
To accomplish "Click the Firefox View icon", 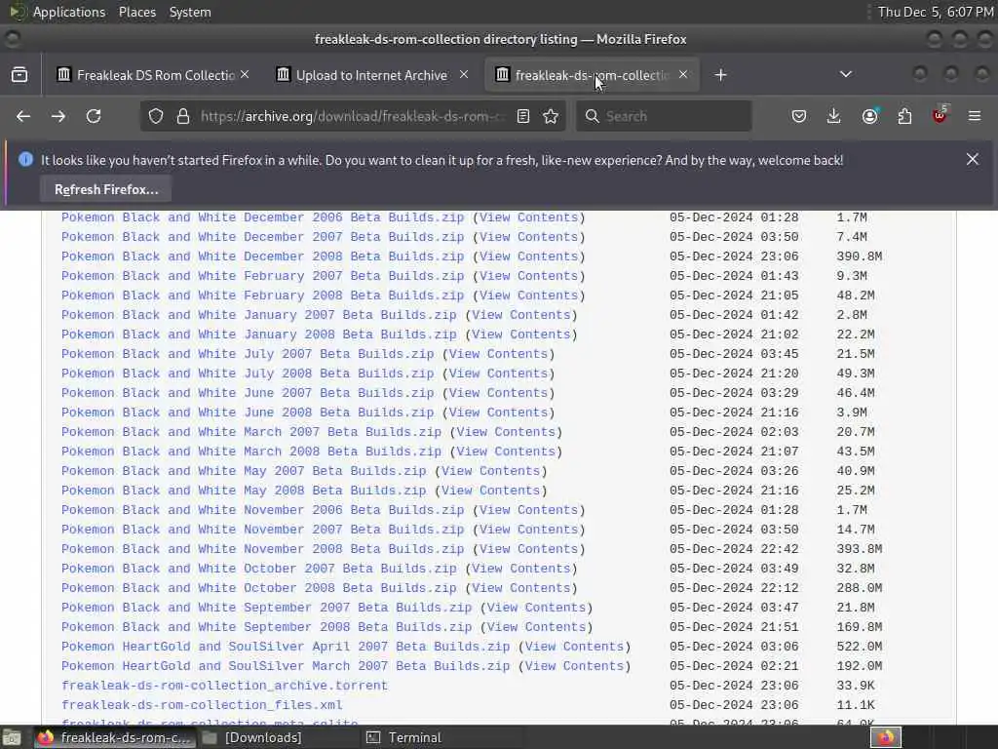I will coord(19,75).
